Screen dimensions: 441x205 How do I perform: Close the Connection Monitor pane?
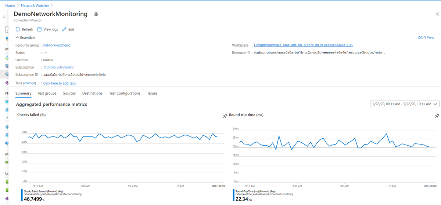click(437, 14)
